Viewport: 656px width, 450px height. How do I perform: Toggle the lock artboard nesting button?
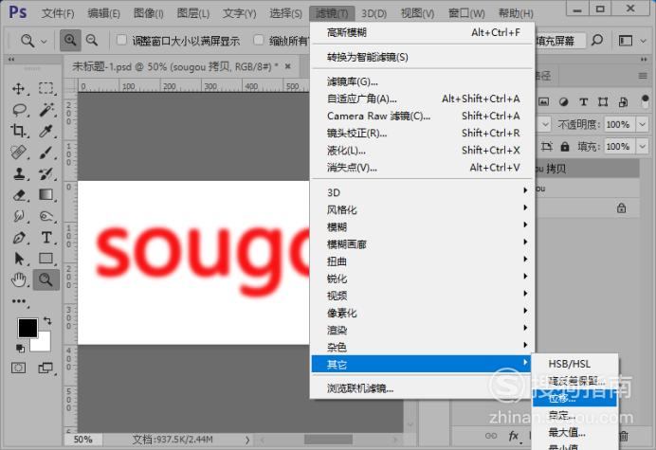546,147
